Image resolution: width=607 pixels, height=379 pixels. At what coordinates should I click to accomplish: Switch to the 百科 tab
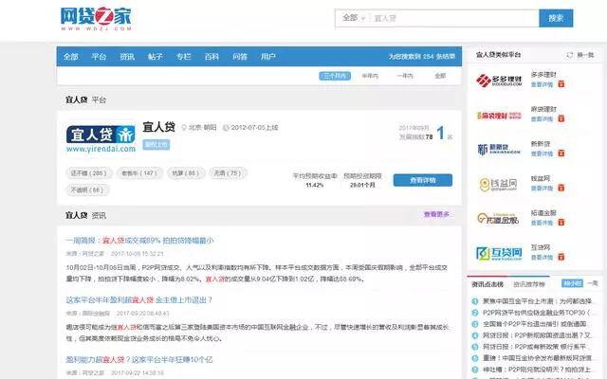pyautogui.click(x=212, y=57)
